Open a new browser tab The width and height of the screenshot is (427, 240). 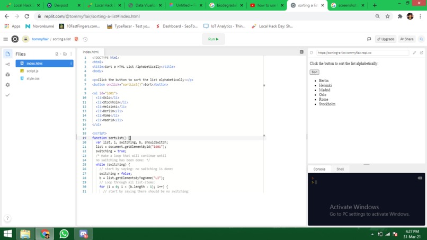375,5
